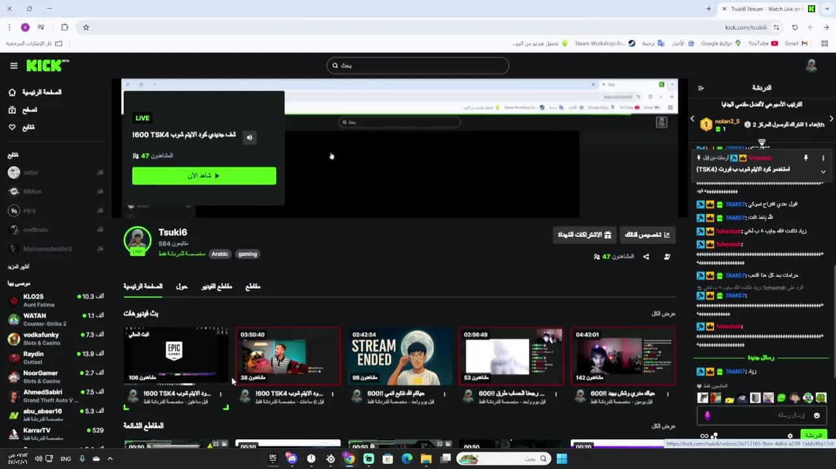Unmute notifications for Hjrs channel

pos(100,211)
